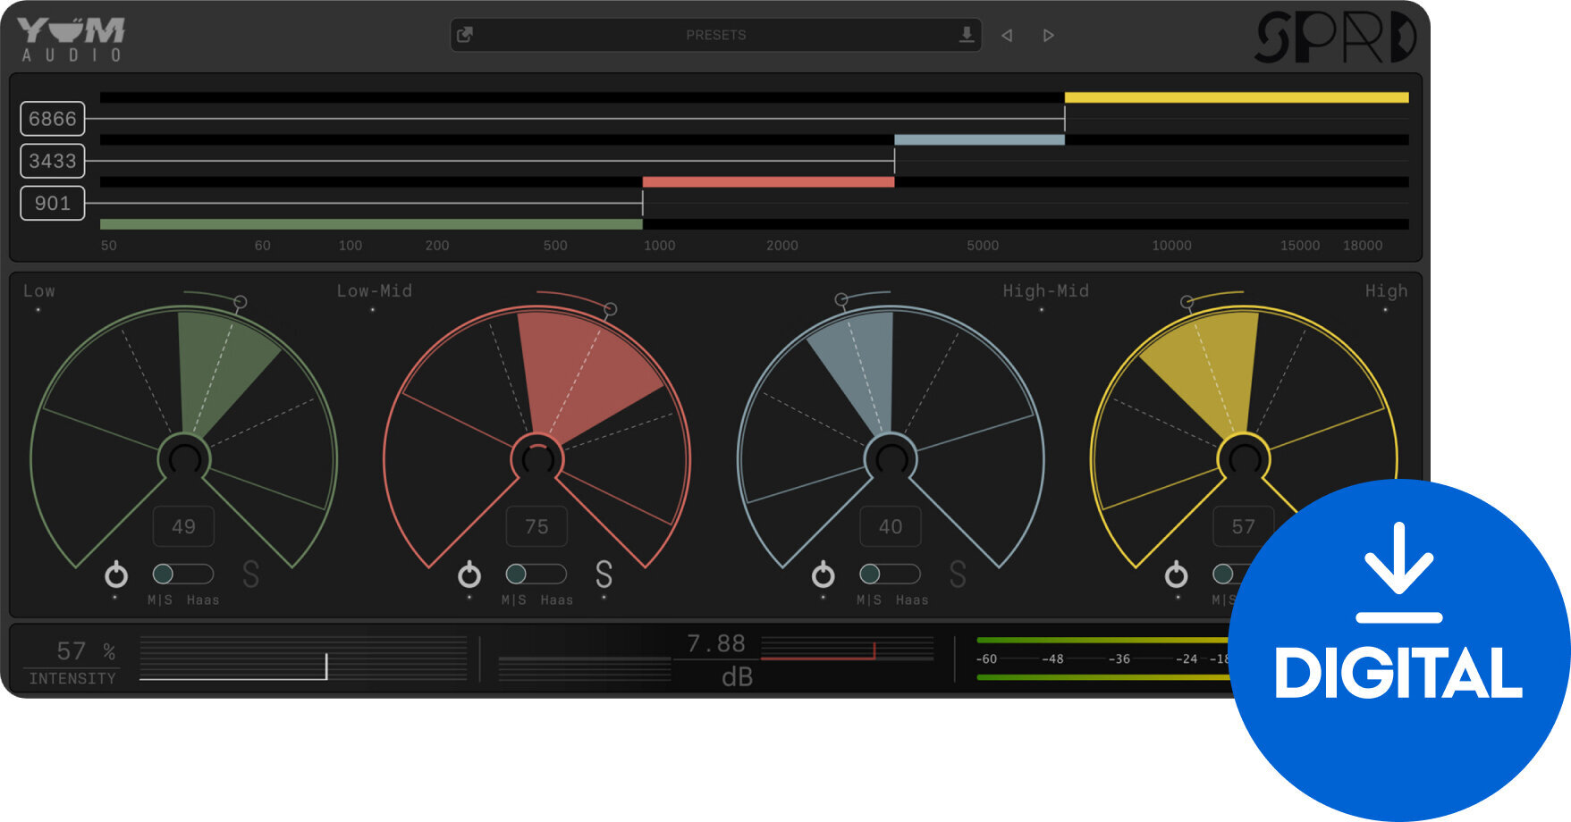Image resolution: width=1571 pixels, height=822 pixels.
Task: Solo the Low-Mid band
Action: coord(604,576)
